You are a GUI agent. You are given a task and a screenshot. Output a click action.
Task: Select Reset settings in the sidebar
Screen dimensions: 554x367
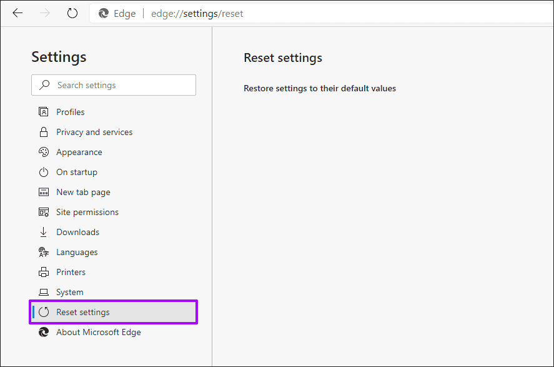coord(114,312)
